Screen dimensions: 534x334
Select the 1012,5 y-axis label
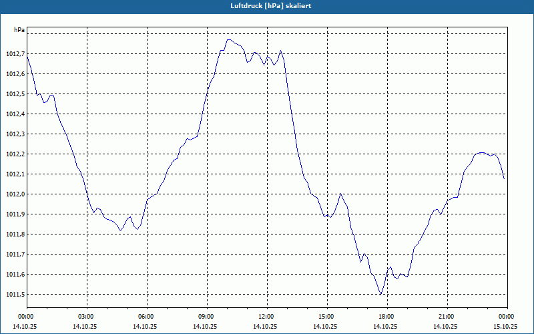click(x=15, y=94)
